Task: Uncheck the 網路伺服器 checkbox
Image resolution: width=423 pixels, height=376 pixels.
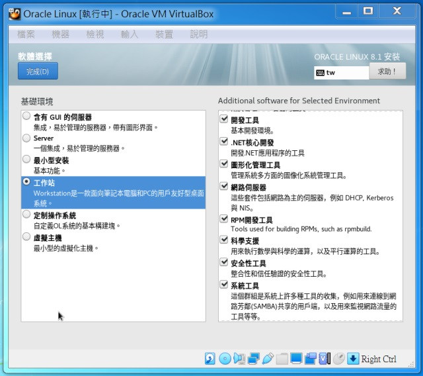Action: point(224,186)
